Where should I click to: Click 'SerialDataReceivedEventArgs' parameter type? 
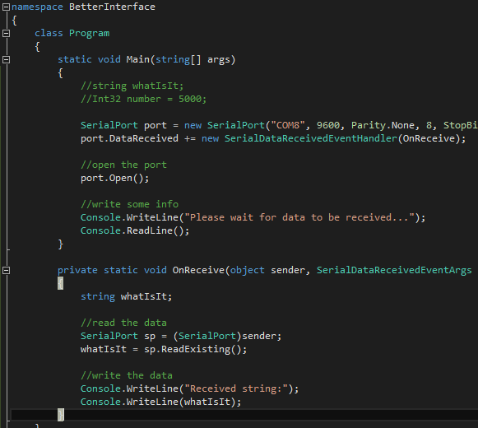[x=394, y=270]
